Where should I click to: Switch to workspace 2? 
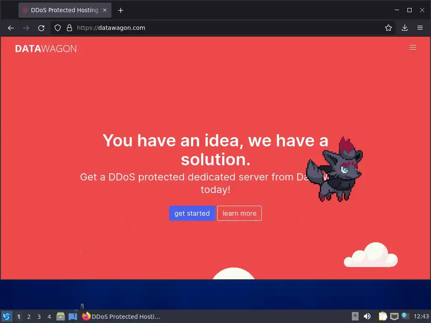pyautogui.click(x=29, y=317)
